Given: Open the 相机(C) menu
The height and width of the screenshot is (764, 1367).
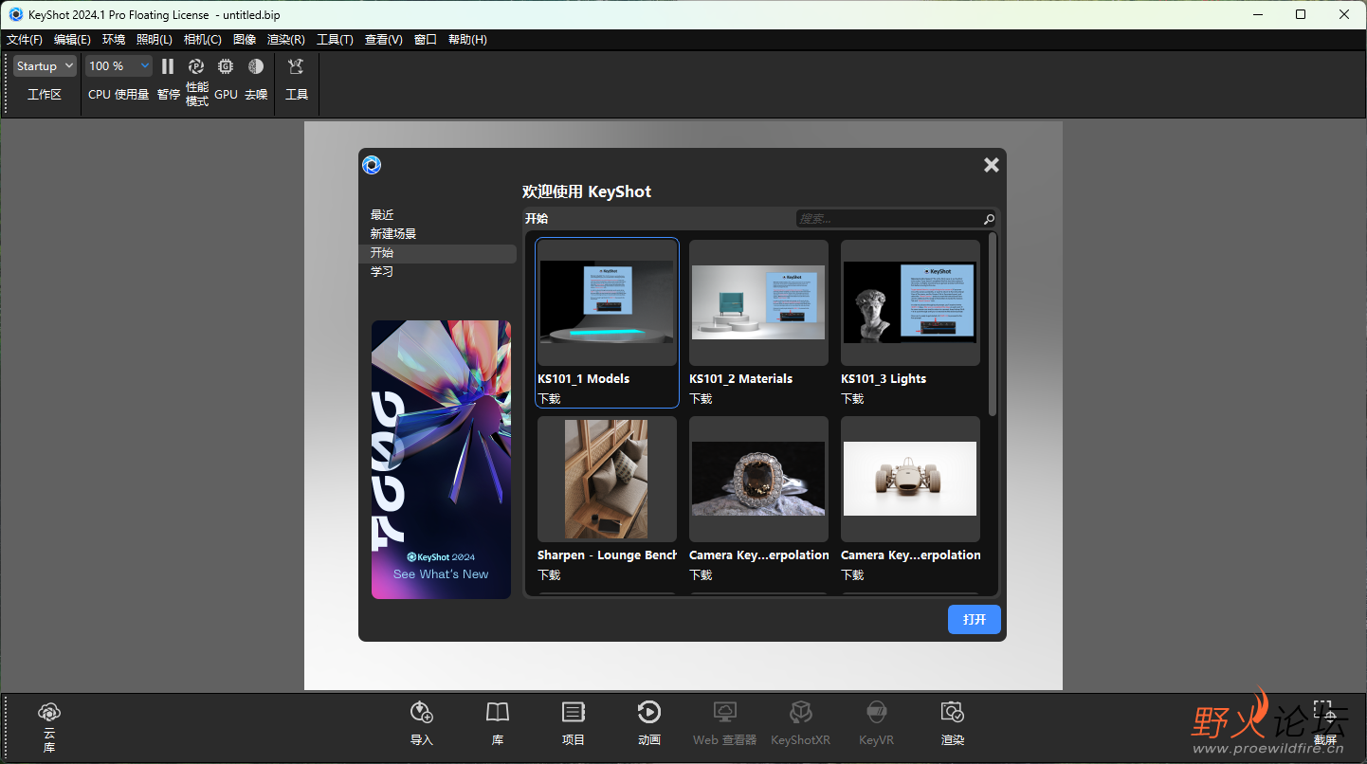Looking at the screenshot, I should 203,40.
